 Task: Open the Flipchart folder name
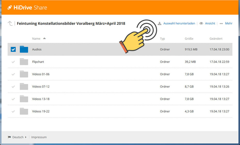pos(38,62)
